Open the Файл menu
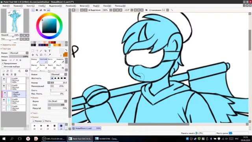The image size is (252, 142). 6,6
